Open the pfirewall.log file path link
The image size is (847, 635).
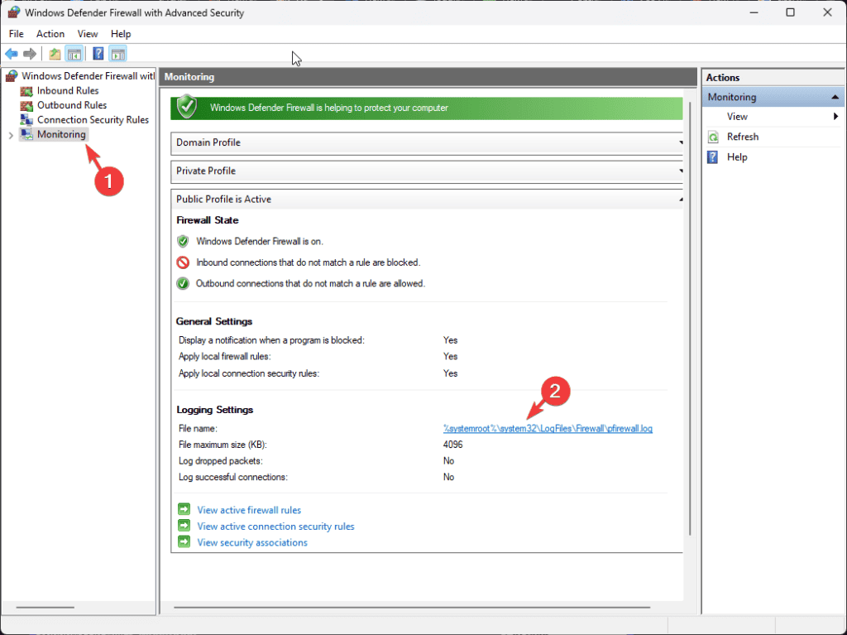click(548, 428)
